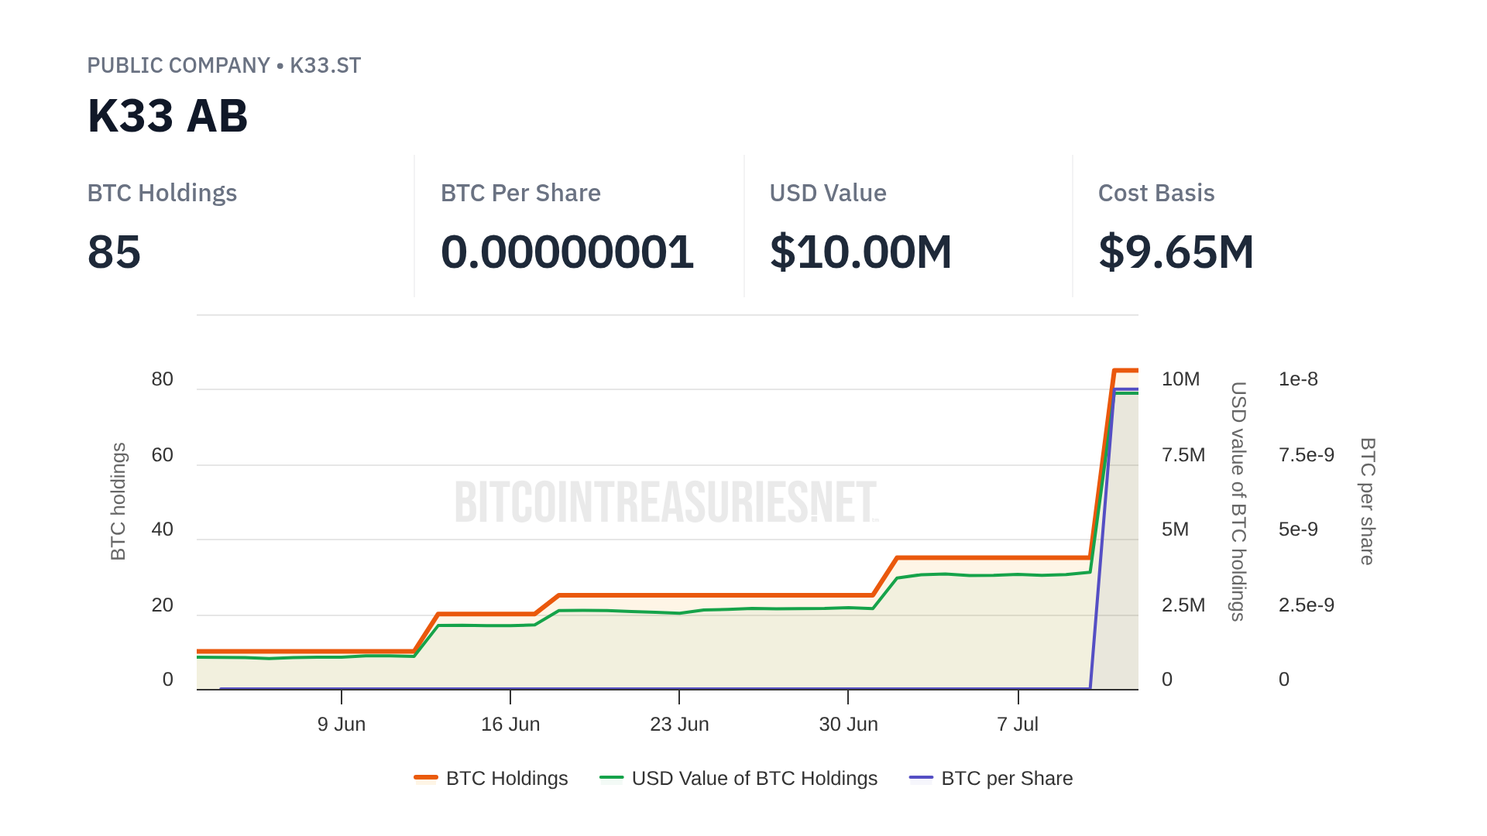Image resolution: width=1487 pixels, height=836 pixels.
Task: Click the Cost Basis figure $9.65M
Action: pos(1176,252)
